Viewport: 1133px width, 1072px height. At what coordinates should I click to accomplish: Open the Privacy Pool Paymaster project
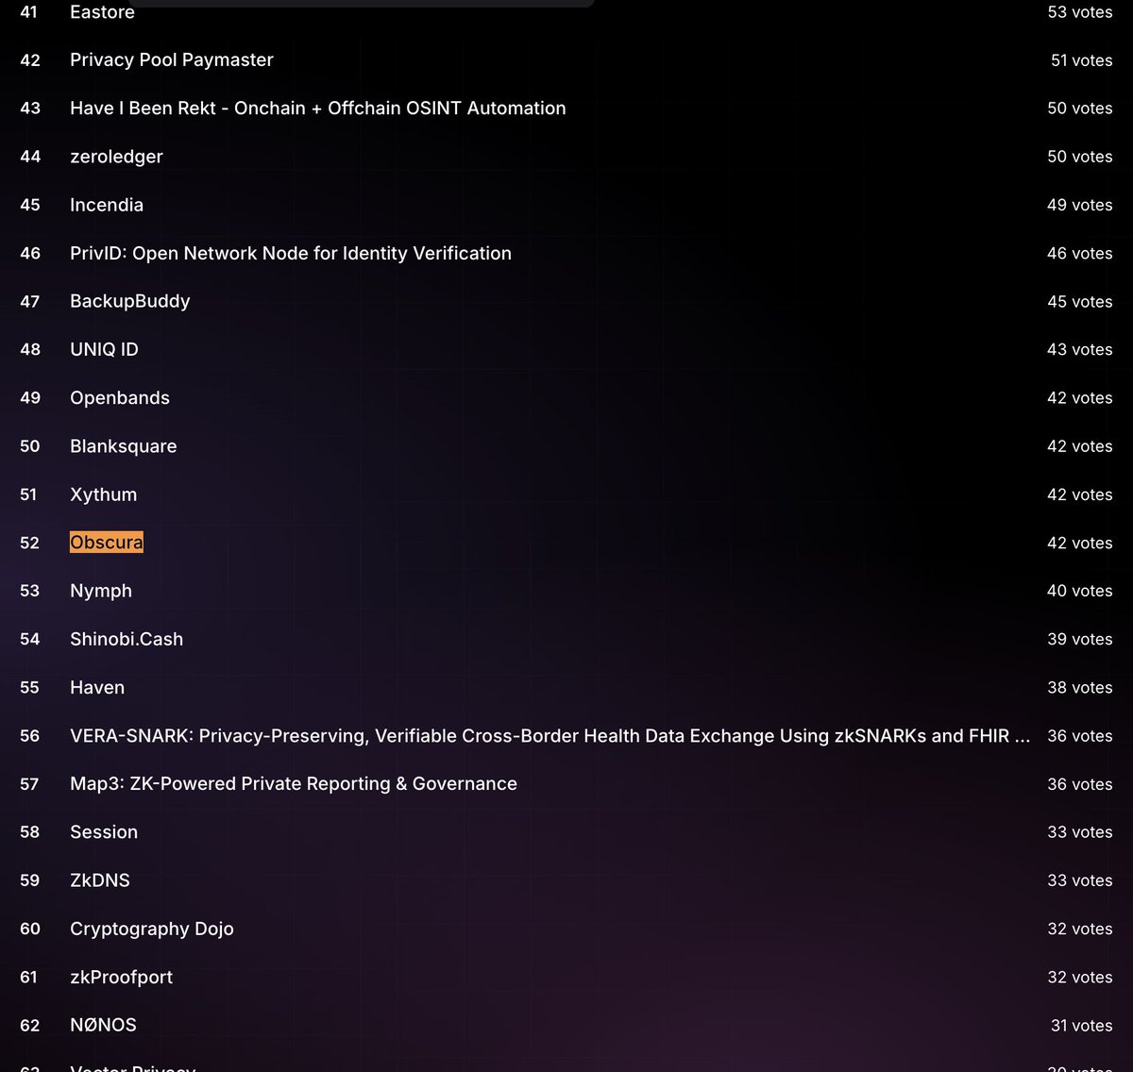(172, 60)
